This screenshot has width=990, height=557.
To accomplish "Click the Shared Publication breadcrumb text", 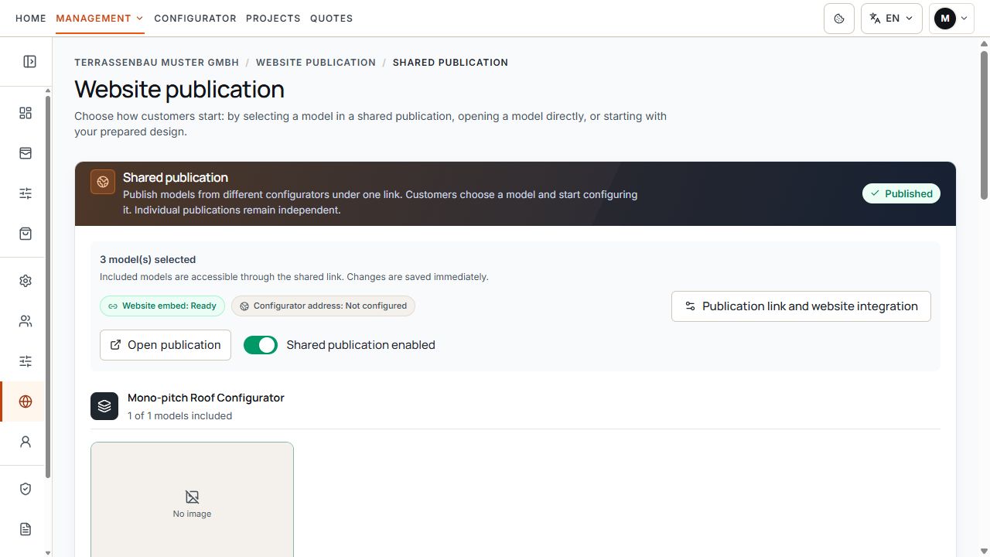I will click(450, 63).
